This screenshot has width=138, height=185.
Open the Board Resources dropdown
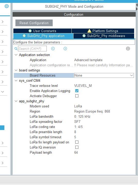coord(104,75)
